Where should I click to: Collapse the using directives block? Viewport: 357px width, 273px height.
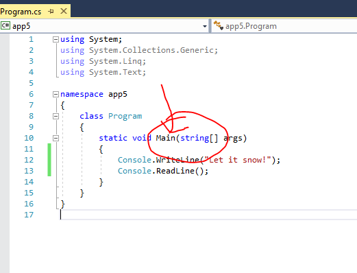click(56, 40)
